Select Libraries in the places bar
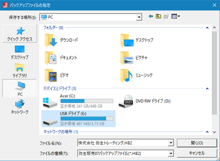 [20, 70]
